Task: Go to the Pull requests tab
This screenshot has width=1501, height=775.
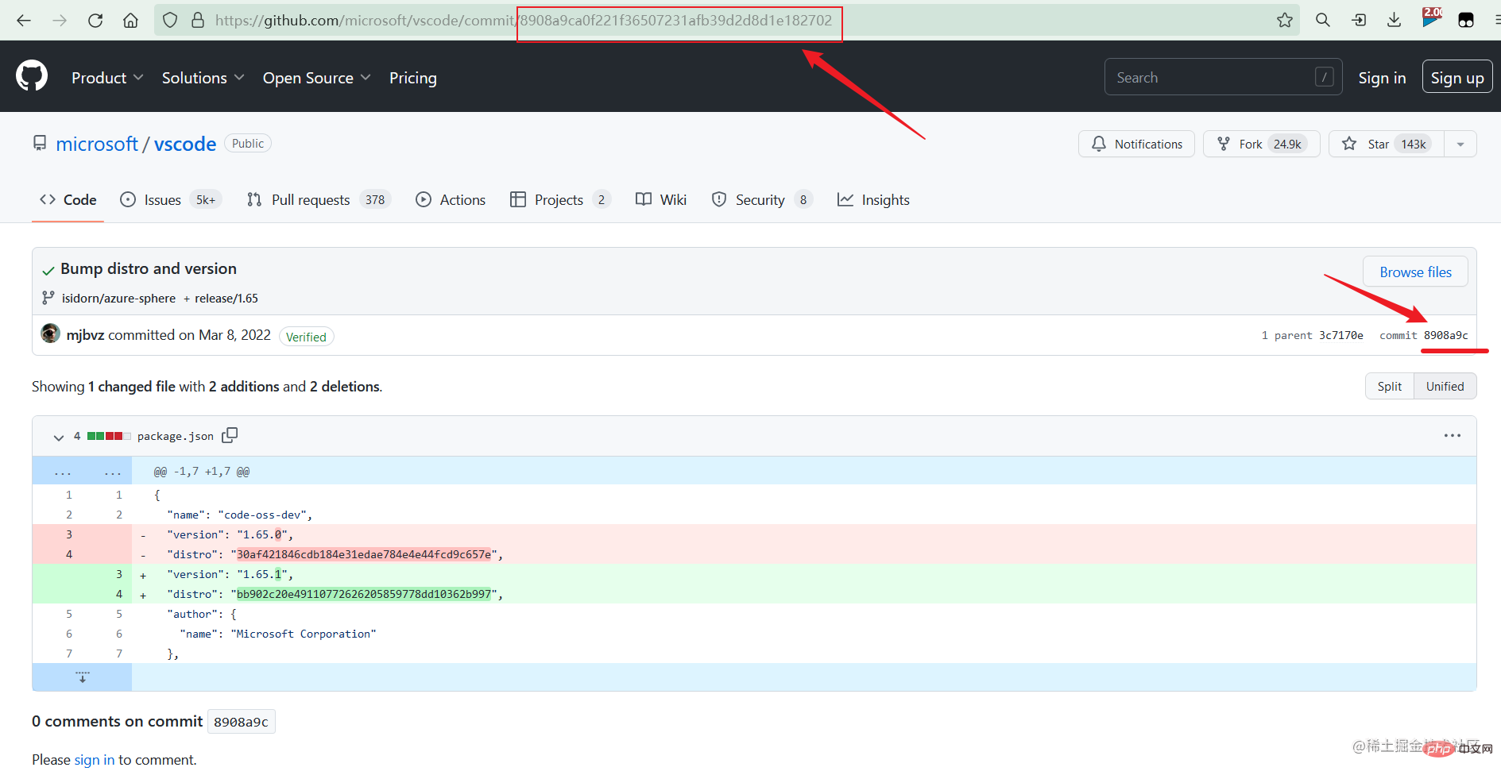Action: tap(310, 200)
